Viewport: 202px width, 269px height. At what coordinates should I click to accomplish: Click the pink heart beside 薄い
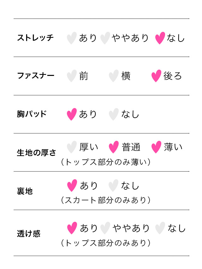pyautogui.click(x=156, y=147)
